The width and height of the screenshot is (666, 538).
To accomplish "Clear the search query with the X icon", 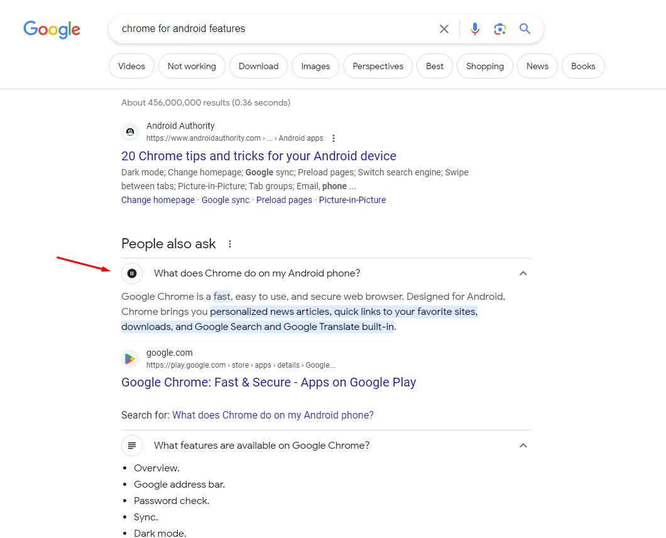I will coord(444,29).
